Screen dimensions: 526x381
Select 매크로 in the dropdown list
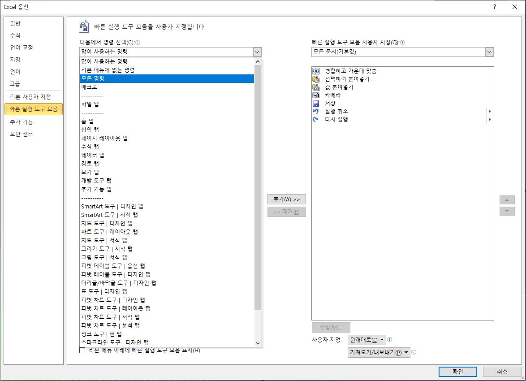point(167,87)
